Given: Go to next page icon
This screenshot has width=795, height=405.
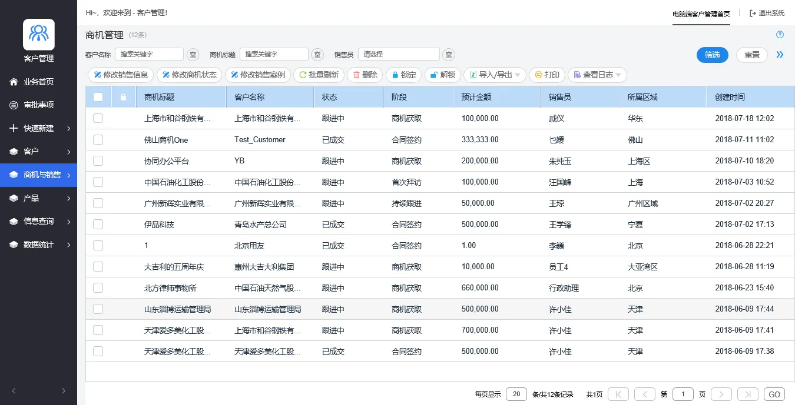Looking at the screenshot, I should 721,394.
